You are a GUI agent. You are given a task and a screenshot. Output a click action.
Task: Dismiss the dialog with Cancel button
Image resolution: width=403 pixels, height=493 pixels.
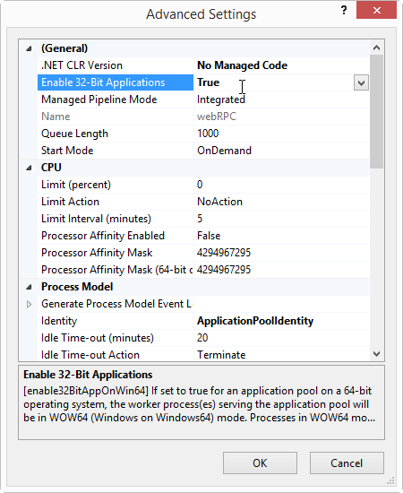click(x=347, y=463)
